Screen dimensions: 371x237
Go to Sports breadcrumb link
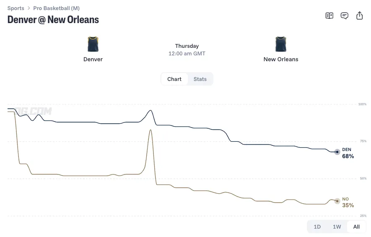point(16,8)
